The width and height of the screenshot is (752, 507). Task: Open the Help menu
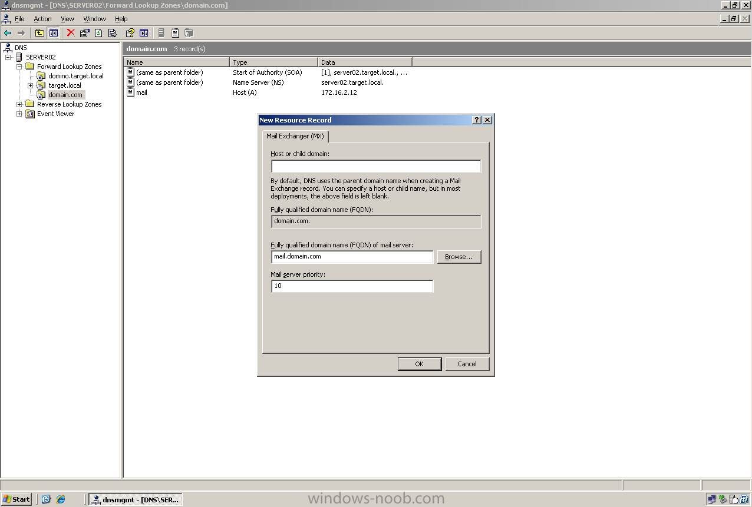(x=121, y=19)
